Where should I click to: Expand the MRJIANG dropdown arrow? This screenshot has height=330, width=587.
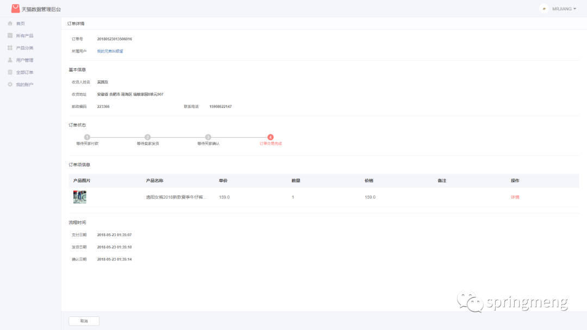[x=574, y=9]
